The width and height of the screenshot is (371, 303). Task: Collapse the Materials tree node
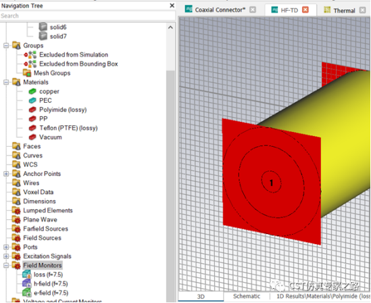click(x=6, y=82)
